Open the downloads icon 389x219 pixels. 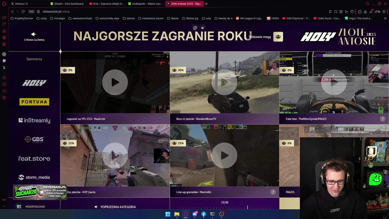pos(371,12)
